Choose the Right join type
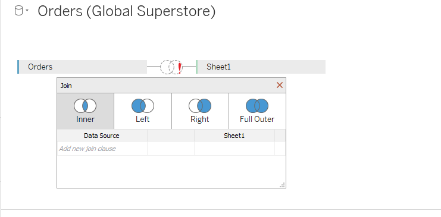This screenshot has height=217, width=441. (200, 111)
